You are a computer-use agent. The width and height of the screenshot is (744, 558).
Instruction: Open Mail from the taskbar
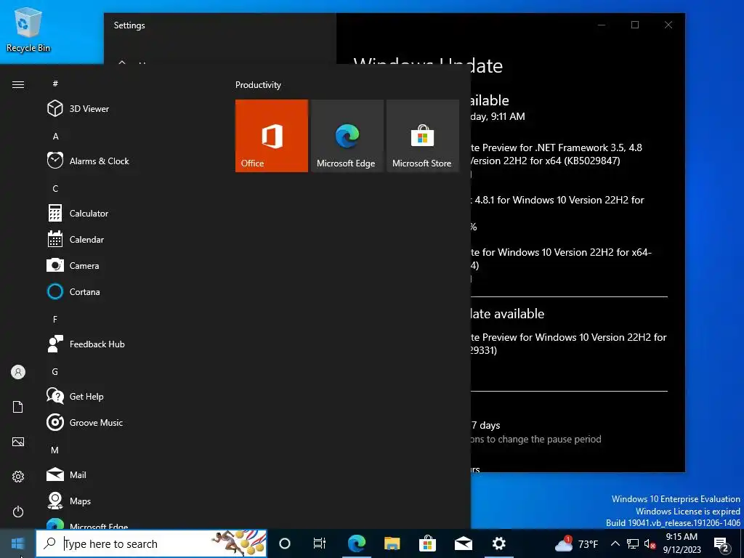click(463, 543)
